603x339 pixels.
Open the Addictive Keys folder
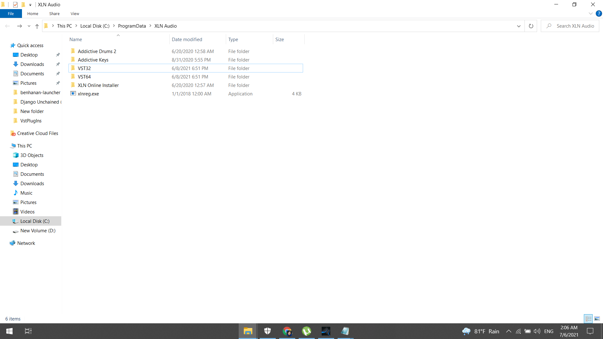[x=93, y=60]
